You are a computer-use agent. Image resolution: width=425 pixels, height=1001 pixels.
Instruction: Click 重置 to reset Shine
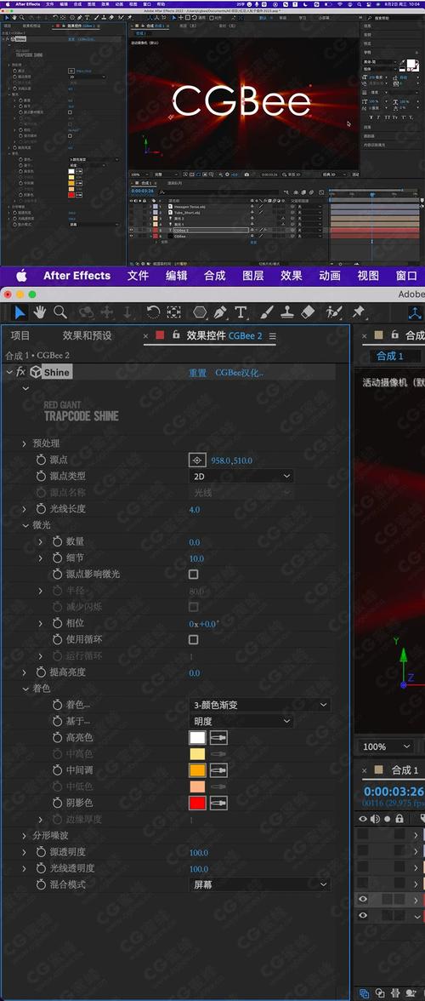tap(197, 373)
